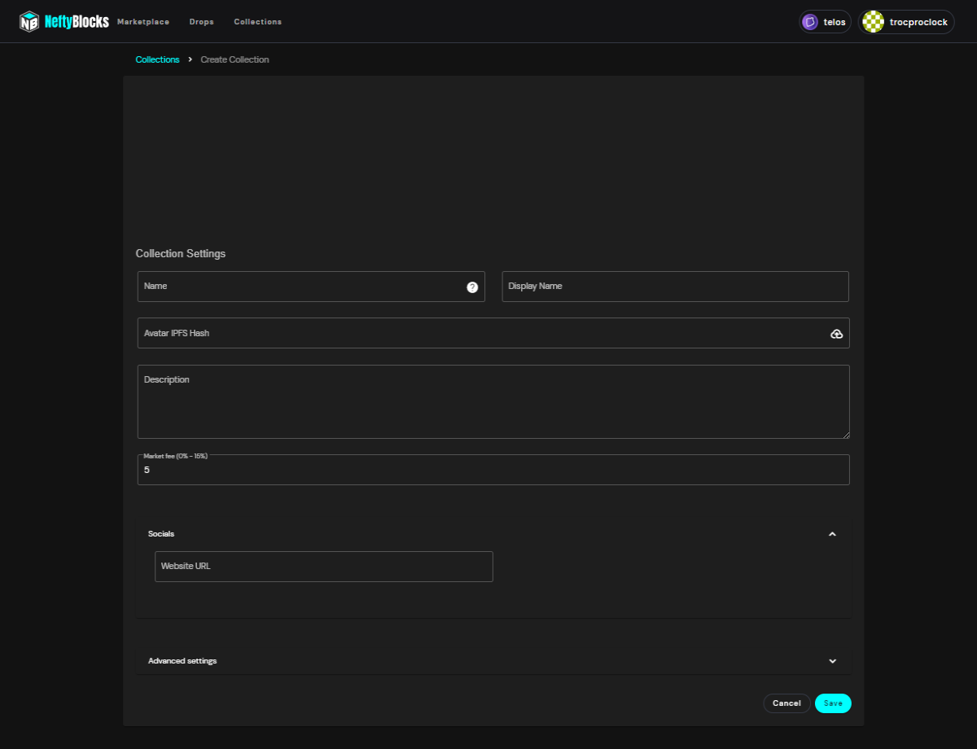This screenshot has height=749, width=977.
Task: Open the Marketplace menu item
Action: click(x=143, y=22)
